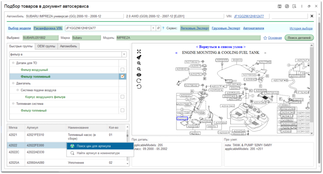Image resolution: width=323 pixels, height=174 pixels.
Task: Open the 'Автомобиль' tab
Action: (x=68, y=46)
